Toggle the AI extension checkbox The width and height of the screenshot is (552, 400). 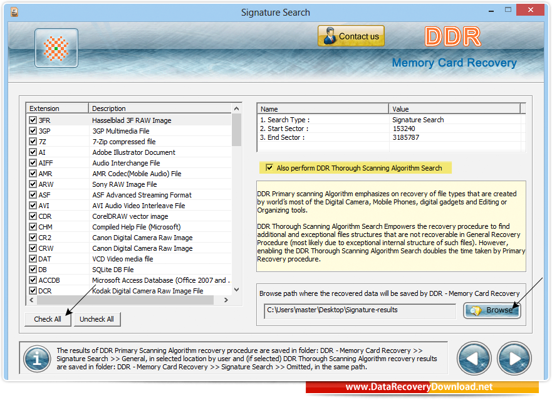tap(33, 152)
